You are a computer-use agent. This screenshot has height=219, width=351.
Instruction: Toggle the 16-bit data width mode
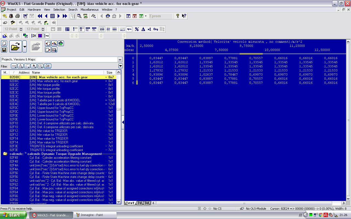click(x=81, y=29)
